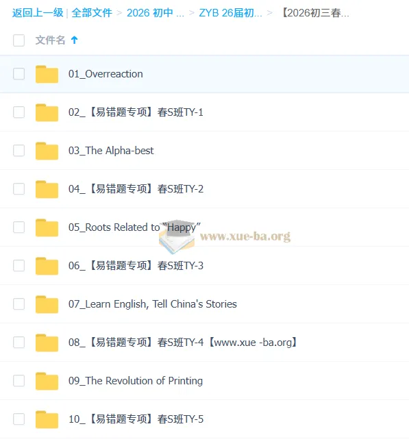Viewport: 409px width, 446px height.
Task: Click folder icon beside 10_【易错题专项】春S班TY-5
Action: [47, 419]
